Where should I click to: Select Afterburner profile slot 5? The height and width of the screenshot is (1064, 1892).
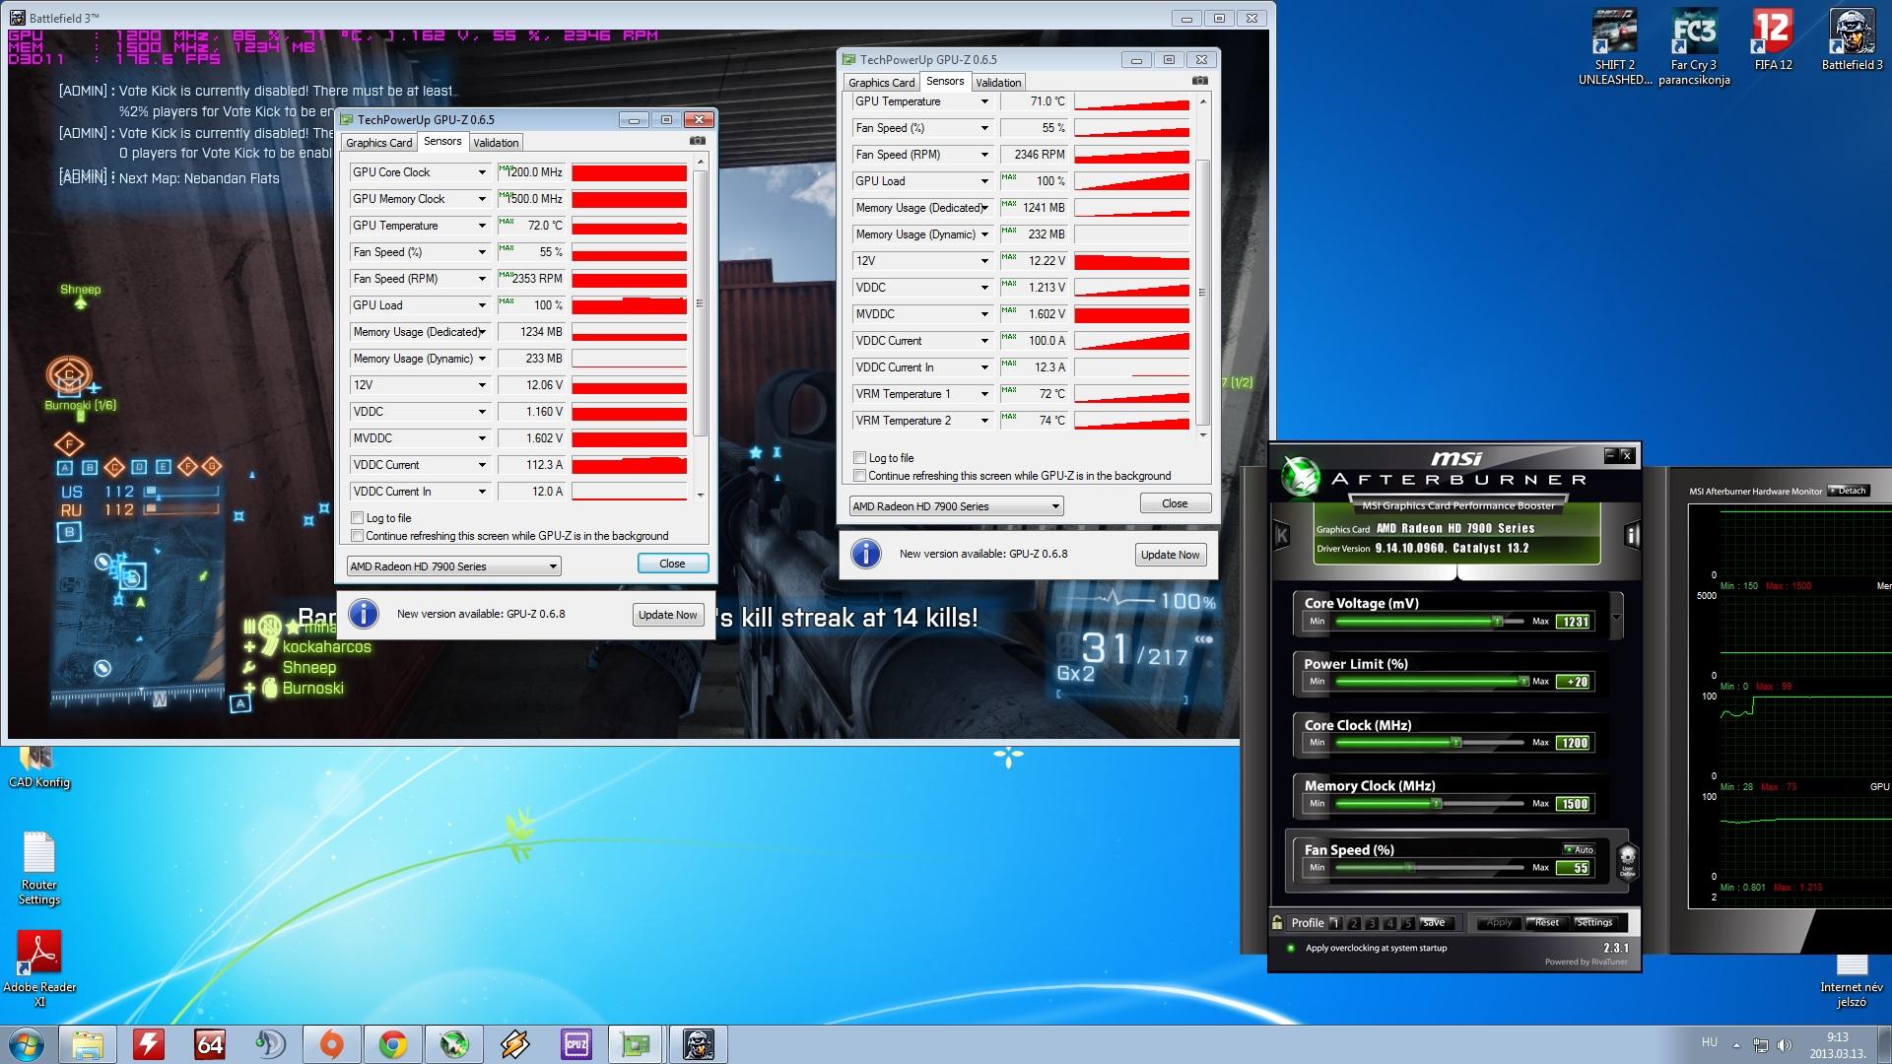coord(1407,923)
